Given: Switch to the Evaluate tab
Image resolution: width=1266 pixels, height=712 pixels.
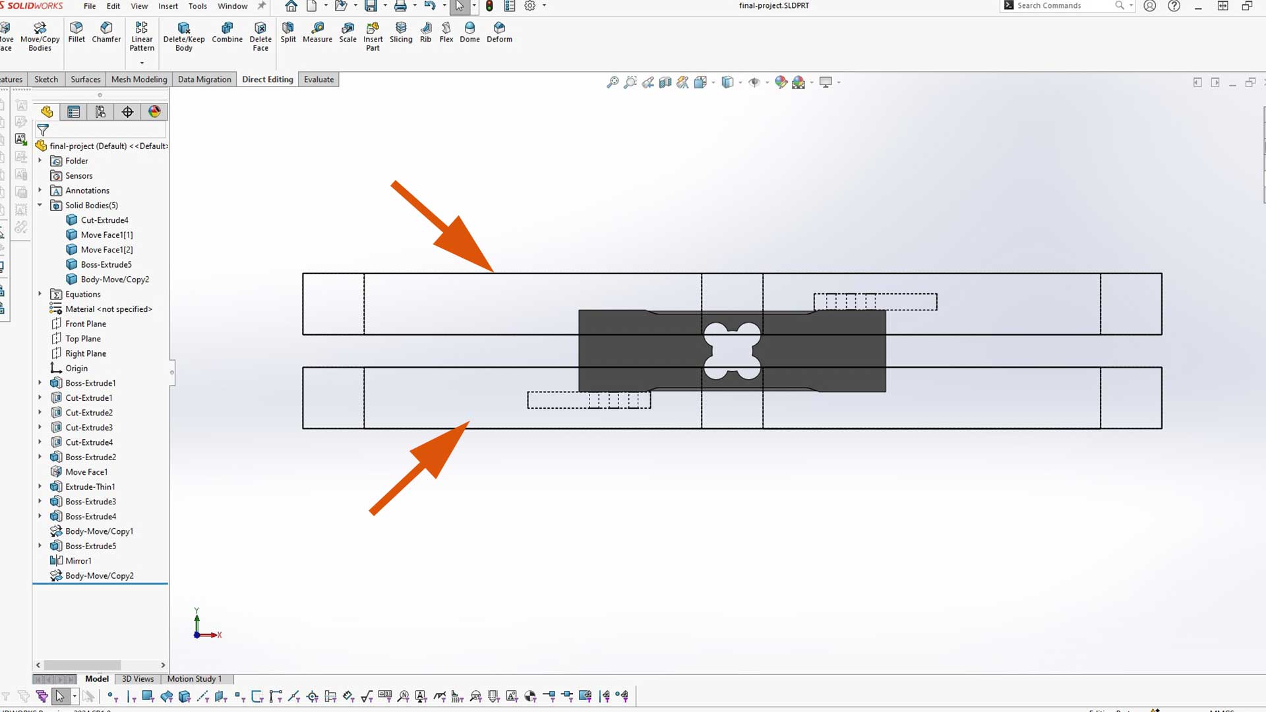Looking at the screenshot, I should pyautogui.click(x=318, y=79).
